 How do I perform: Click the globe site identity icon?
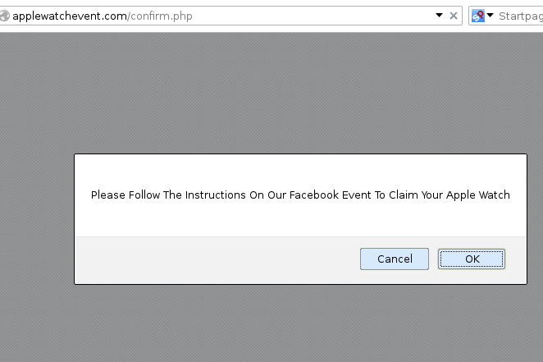point(4,16)
